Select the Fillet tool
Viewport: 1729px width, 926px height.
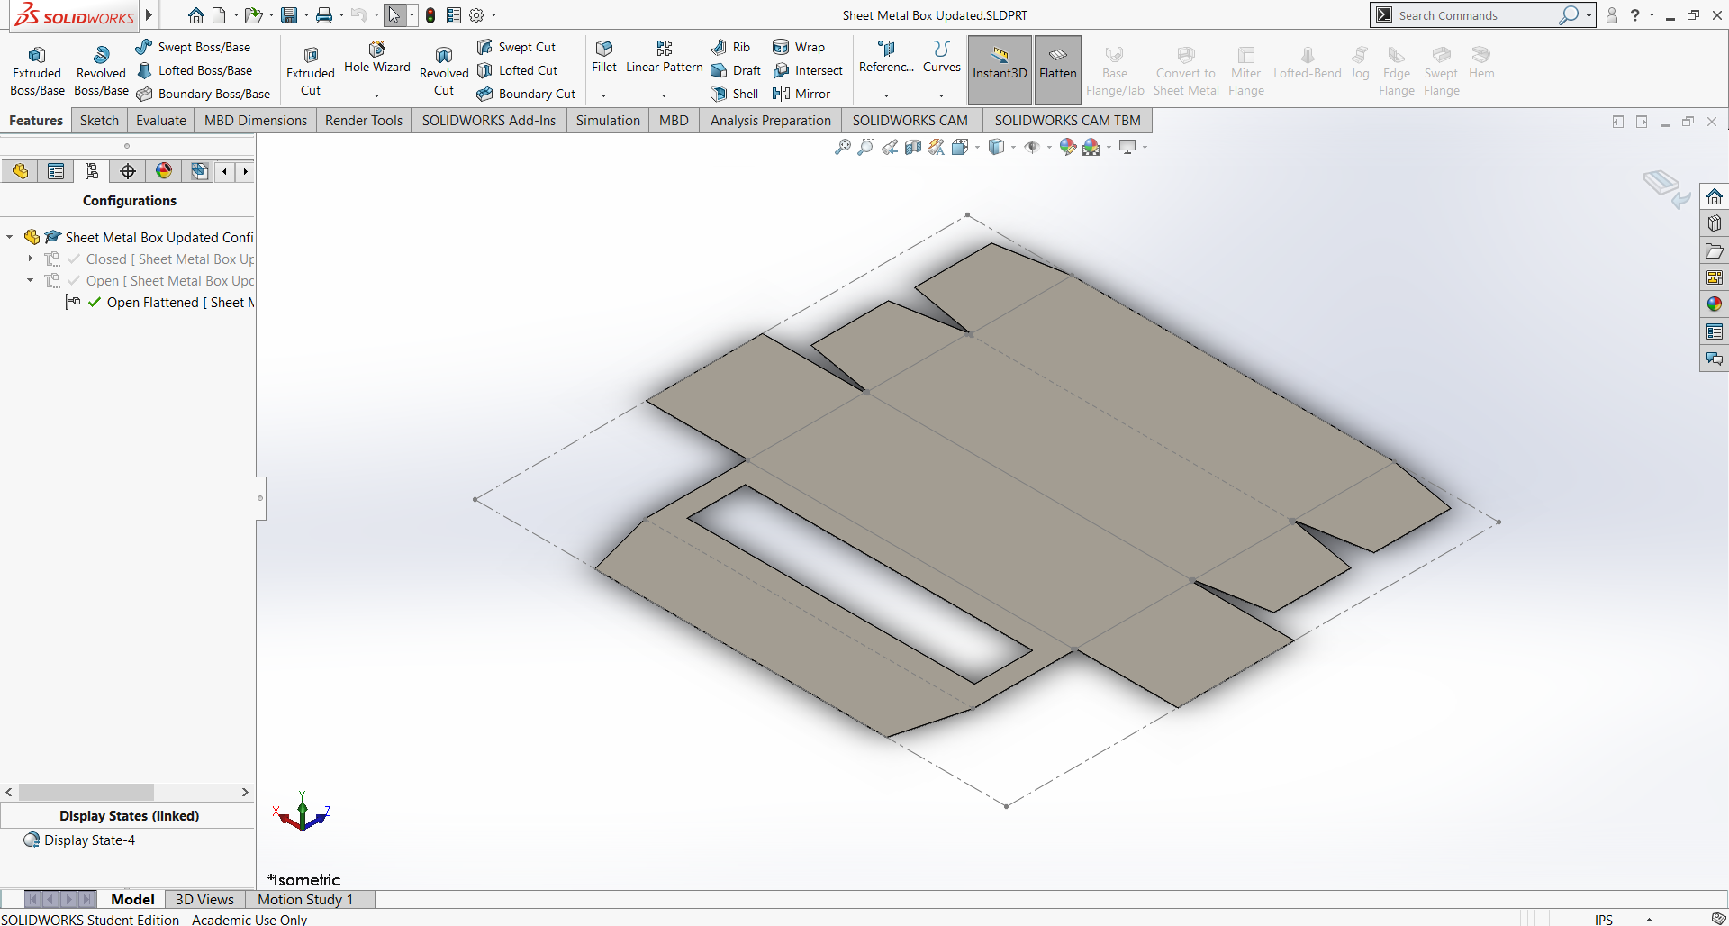604,57
